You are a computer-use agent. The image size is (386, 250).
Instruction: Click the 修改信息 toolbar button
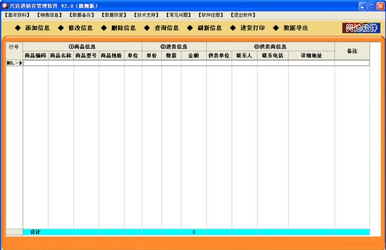75,28
